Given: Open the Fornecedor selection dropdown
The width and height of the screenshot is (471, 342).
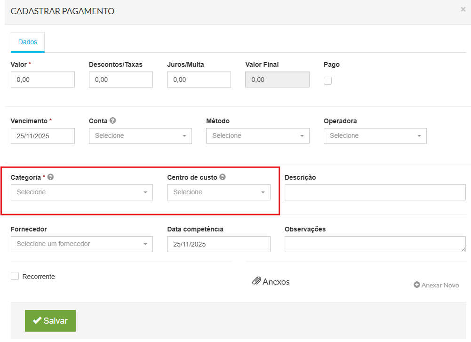Looking at the screenshot, I should [81, 244].
